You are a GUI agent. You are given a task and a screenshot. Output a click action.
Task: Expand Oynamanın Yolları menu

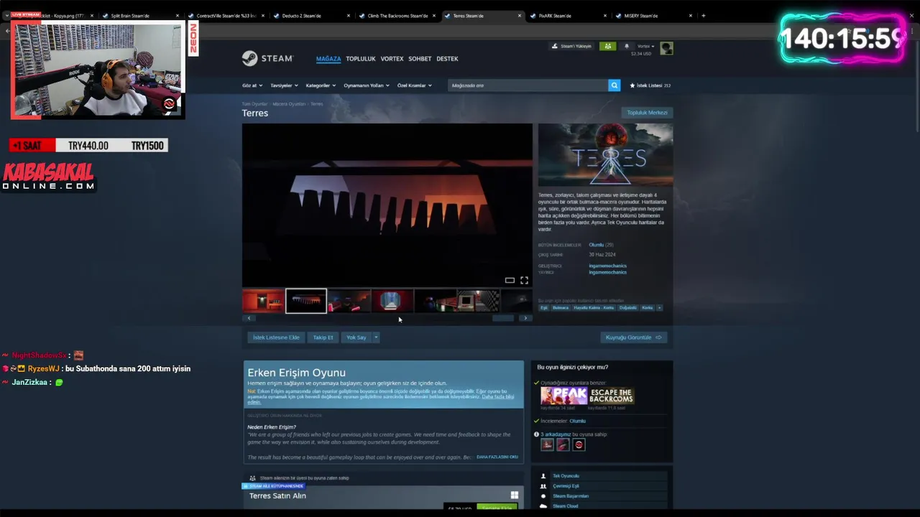(366, 85)
